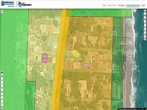Click the print map icon
The image size is (147, 110).
[145, 19]
